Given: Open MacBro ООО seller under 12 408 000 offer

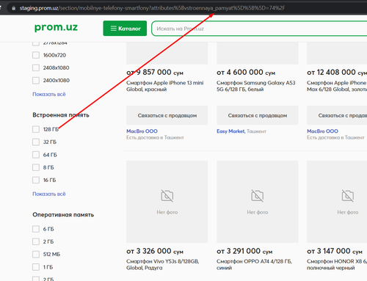Looking at the screenshot, I should (322, 131).
